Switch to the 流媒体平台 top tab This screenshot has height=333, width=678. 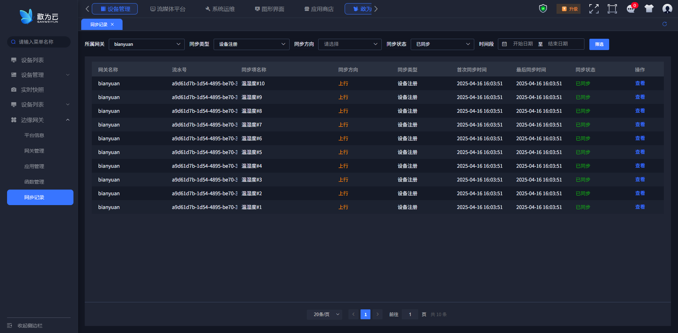[168, 9]
